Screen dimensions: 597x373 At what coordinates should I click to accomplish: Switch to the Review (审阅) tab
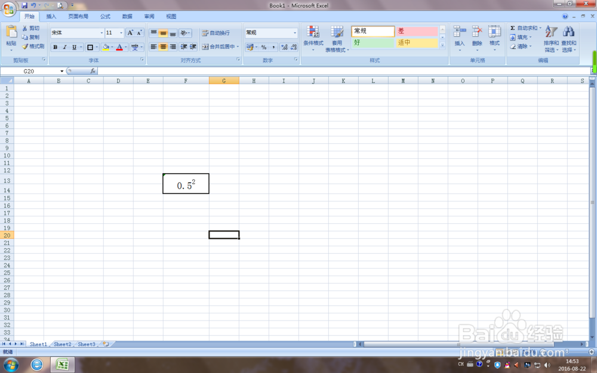[x=149, y=16]
